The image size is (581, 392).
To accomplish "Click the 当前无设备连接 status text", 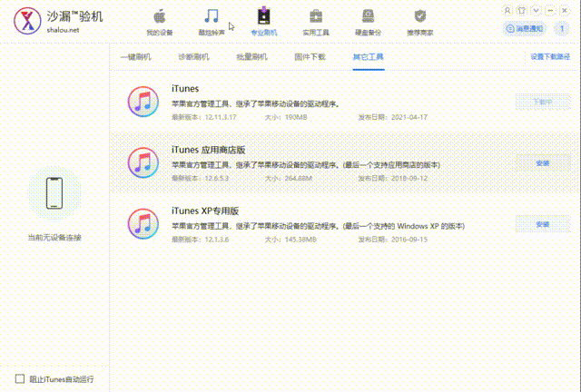I will 54,238.
